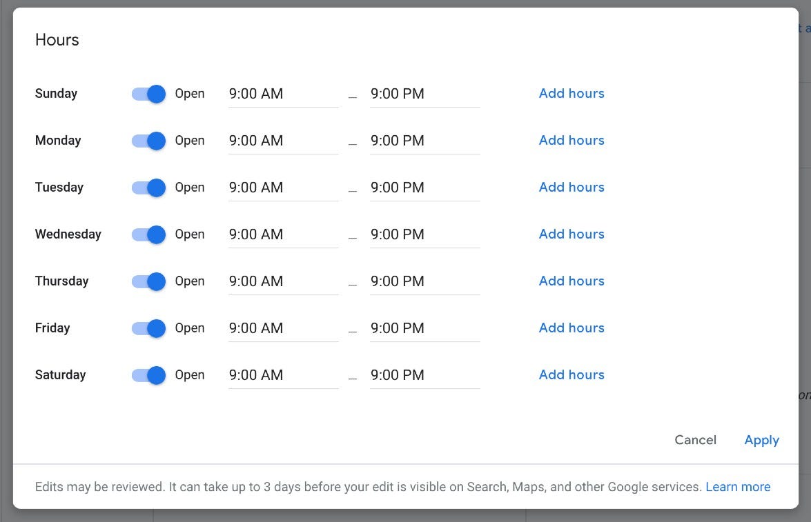Viewport: 811px width, 522px height.
Task: Disable Saturday open switch
Action: tap(149, 375)
